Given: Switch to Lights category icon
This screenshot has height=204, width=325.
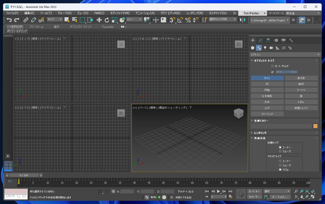Looking at the screenshot, I should [265, 48].
